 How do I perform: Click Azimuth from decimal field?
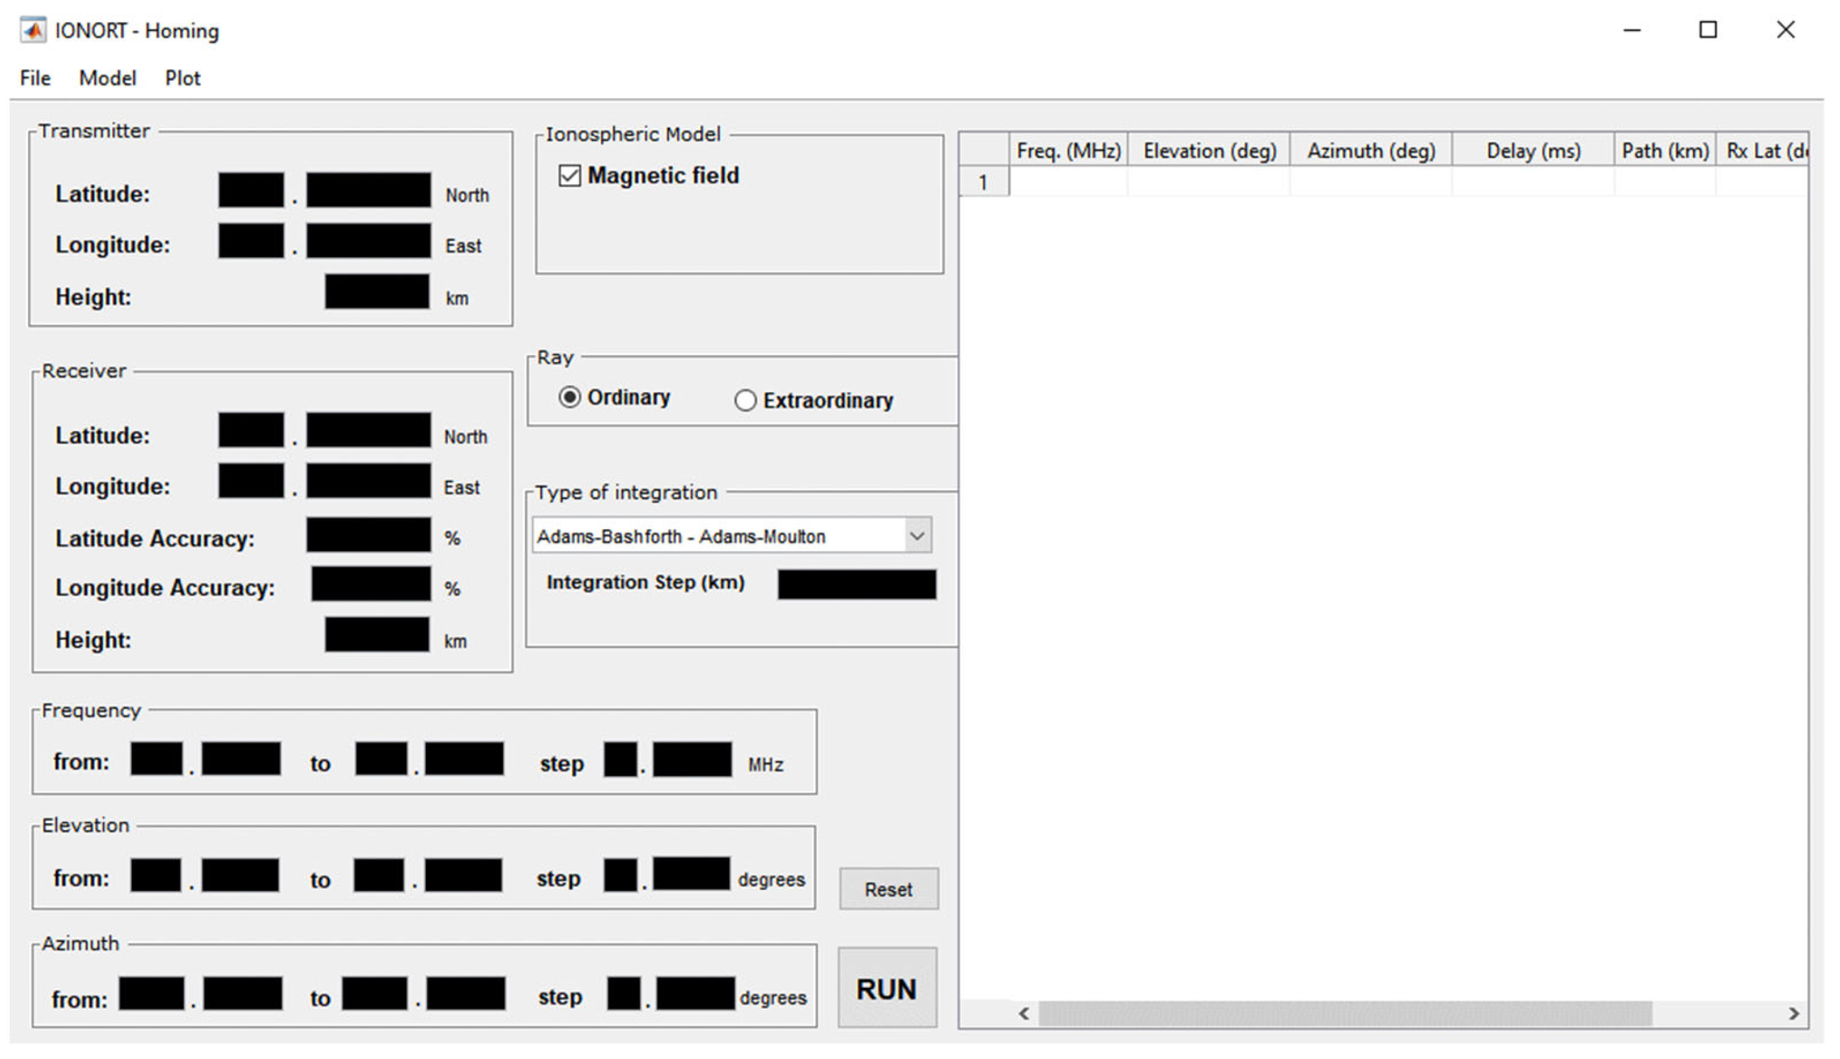[243, 993]
